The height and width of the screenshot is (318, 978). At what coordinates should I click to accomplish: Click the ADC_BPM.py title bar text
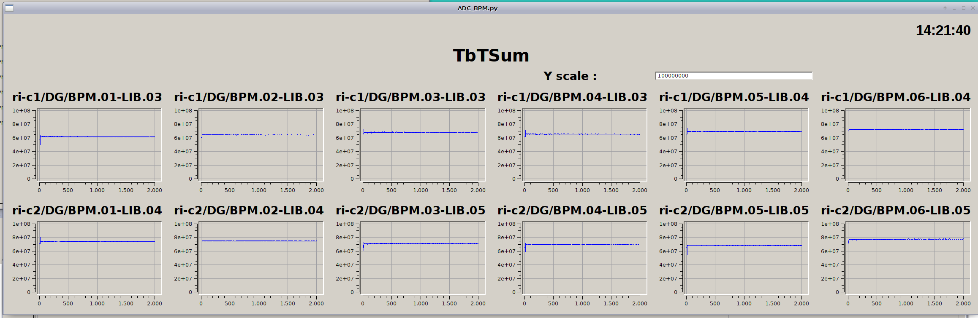477,8
